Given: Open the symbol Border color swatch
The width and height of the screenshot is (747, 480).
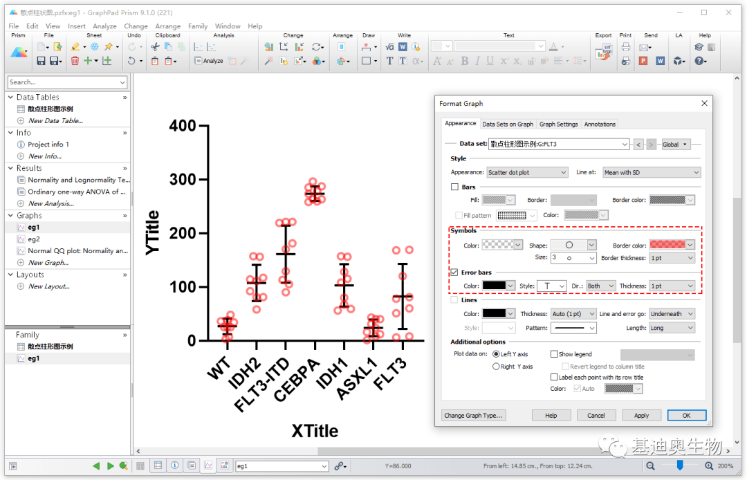Looking at the screenshot, I should pyautogui.click(x=671, y=245).
